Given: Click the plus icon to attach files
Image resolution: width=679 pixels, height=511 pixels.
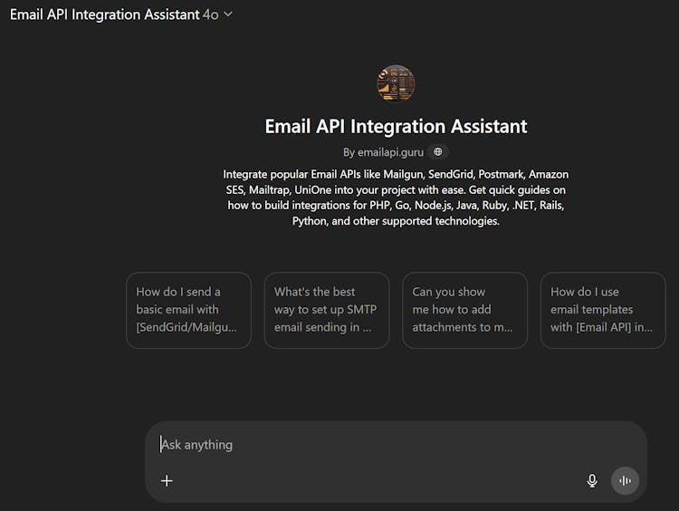Looking at the screenshot, I should pos(167,481).
